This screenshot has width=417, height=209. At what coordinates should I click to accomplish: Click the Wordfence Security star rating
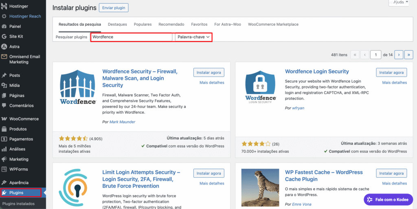pos(73,138)
